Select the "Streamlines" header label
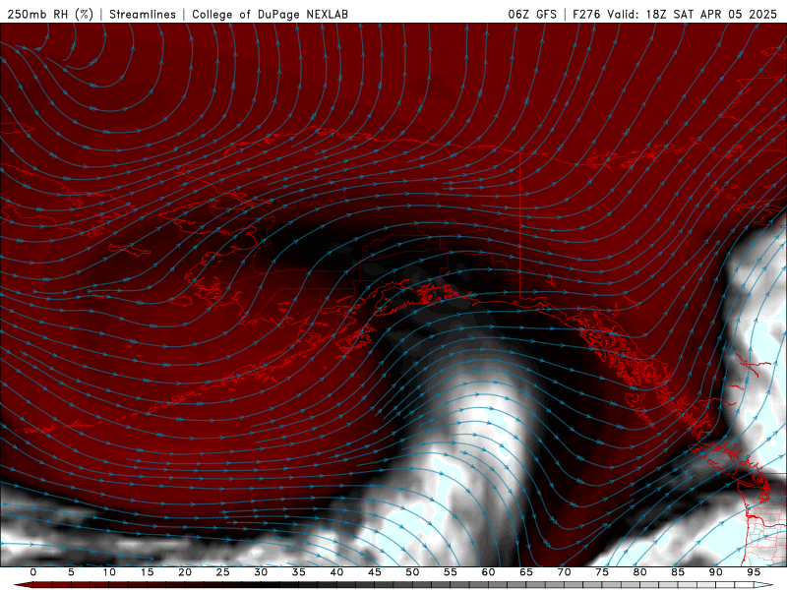Image resolution: width=787 pixels, height=590 pixels. tap(143, 14)
